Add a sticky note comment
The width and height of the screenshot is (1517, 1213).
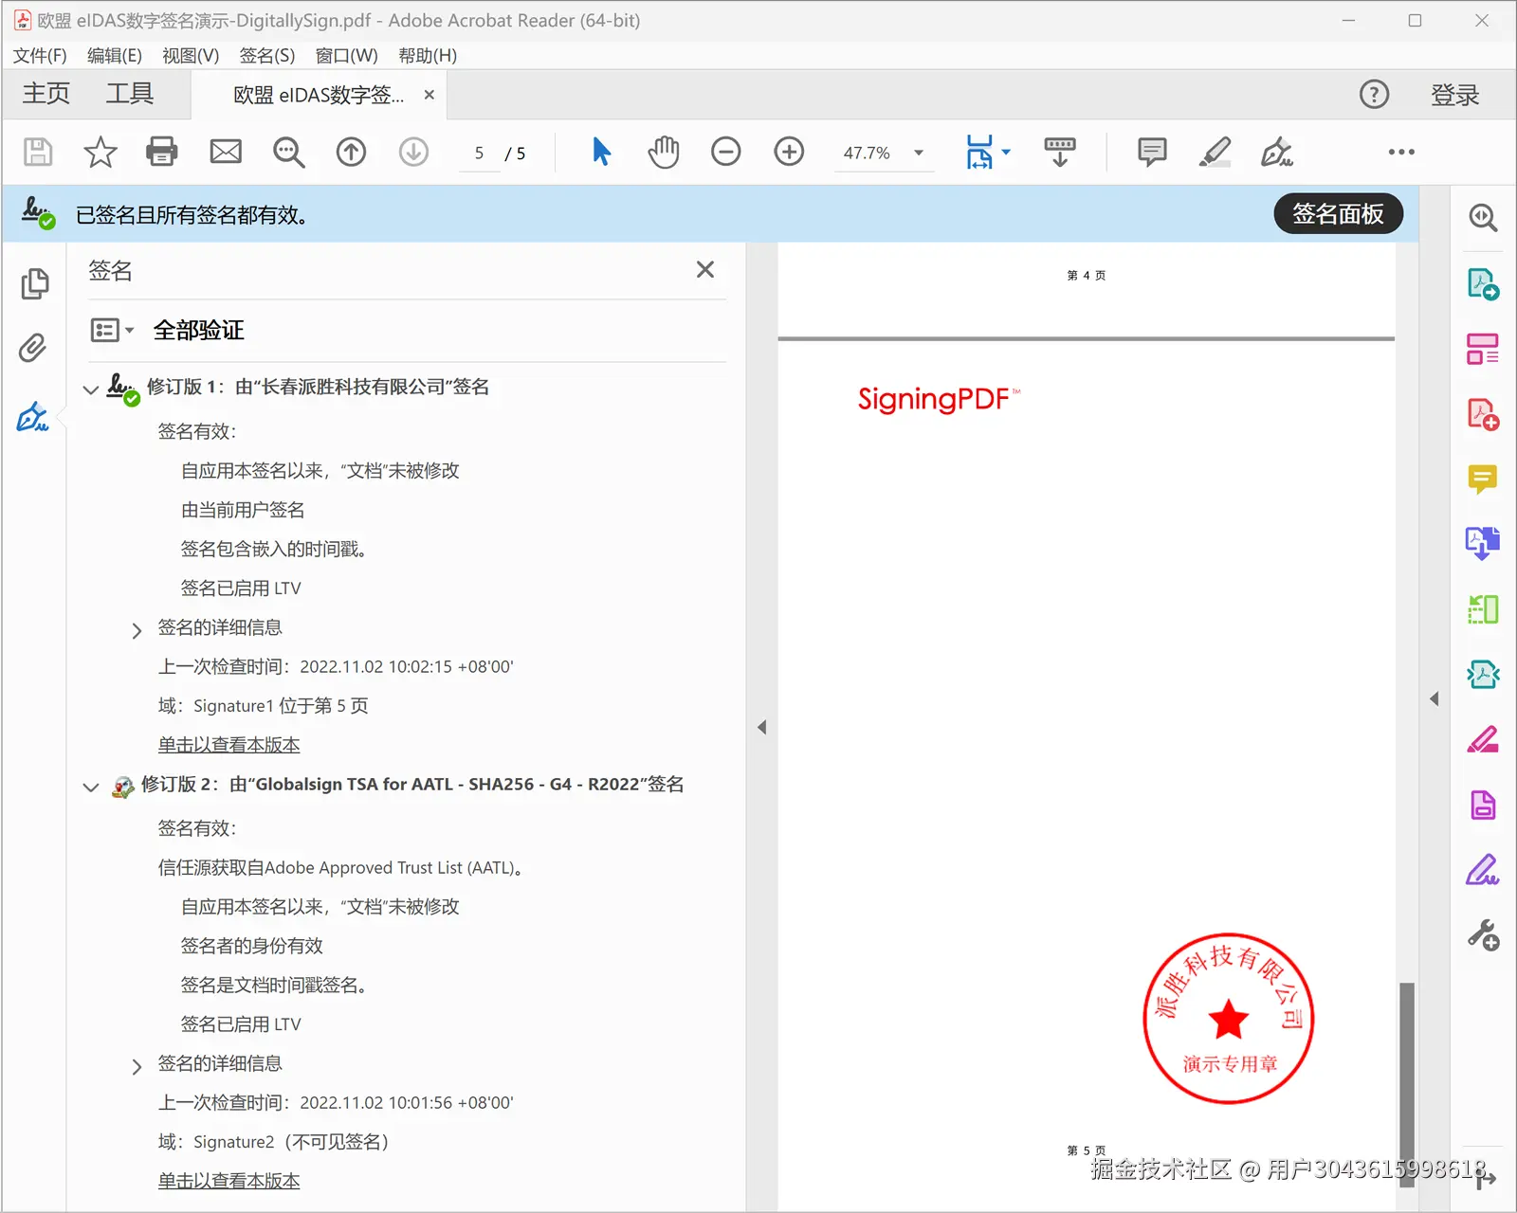point(1152,152)
